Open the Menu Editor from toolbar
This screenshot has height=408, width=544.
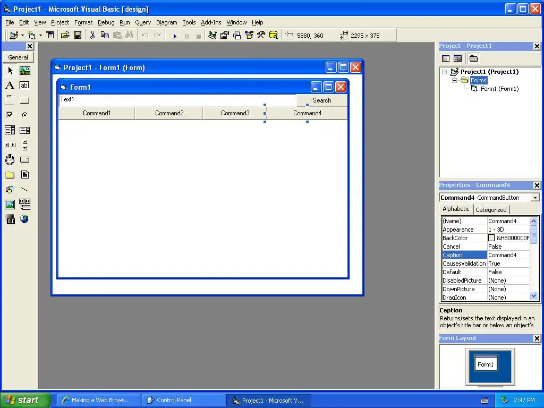click(50, 36)
